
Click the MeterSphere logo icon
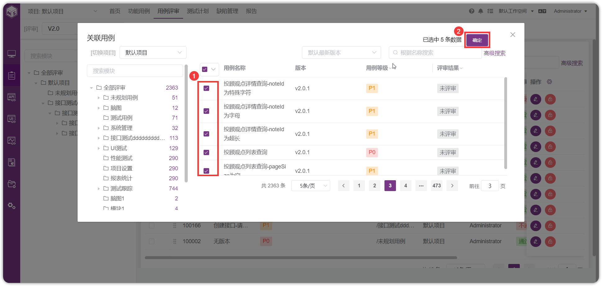coord(12,11)
